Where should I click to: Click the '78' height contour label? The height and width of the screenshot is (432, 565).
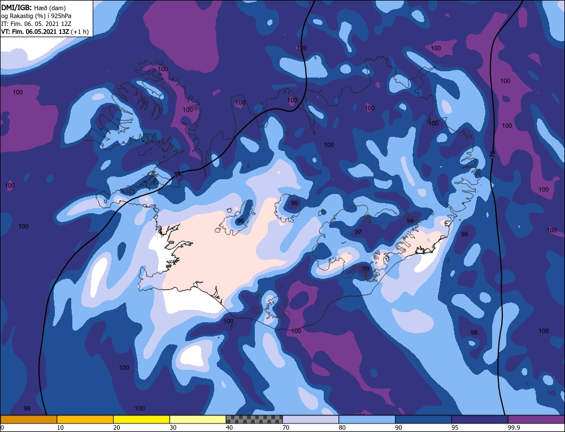coord(177,174)
